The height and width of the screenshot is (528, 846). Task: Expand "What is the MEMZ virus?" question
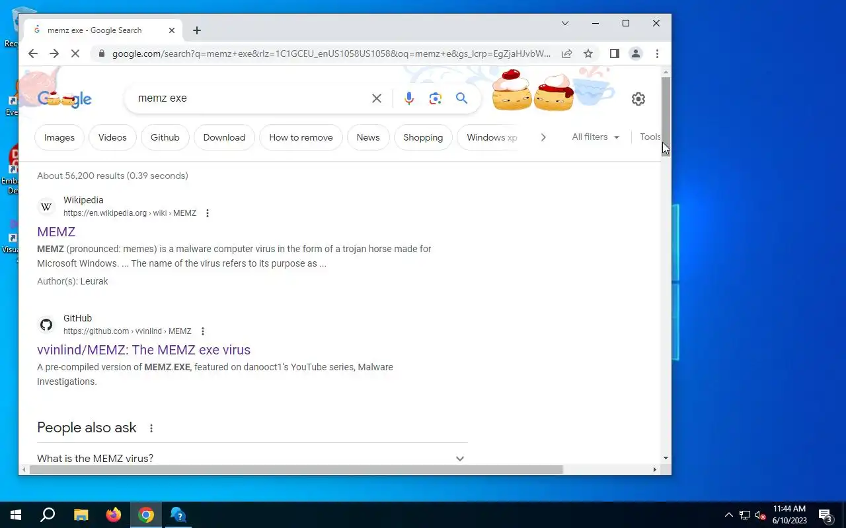pos(252,458)
